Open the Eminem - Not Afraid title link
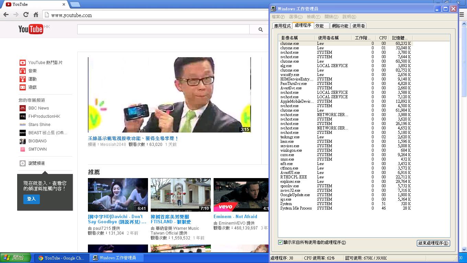 point(235,216)
